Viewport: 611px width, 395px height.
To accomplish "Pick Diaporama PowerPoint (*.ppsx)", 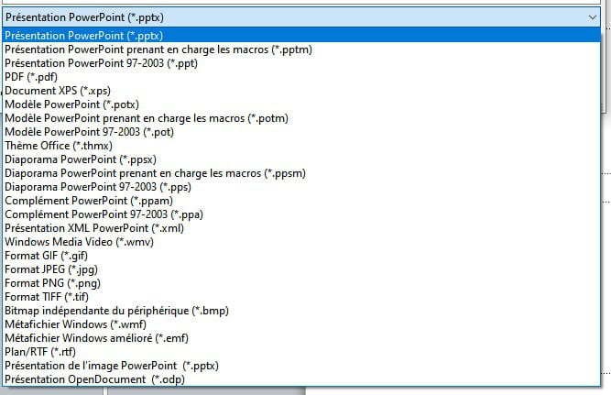I will [x=301, y=159].
